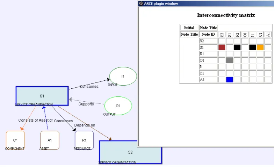This screenshot has height=167, width=275.
Task: Click the 'RESOURCE' type label under R1
Action: pos(82,149)
